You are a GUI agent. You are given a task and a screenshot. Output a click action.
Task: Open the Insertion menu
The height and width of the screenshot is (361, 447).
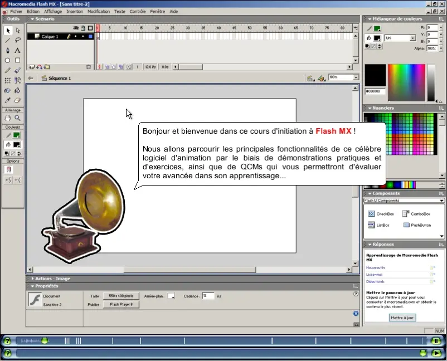pos(75,11)
